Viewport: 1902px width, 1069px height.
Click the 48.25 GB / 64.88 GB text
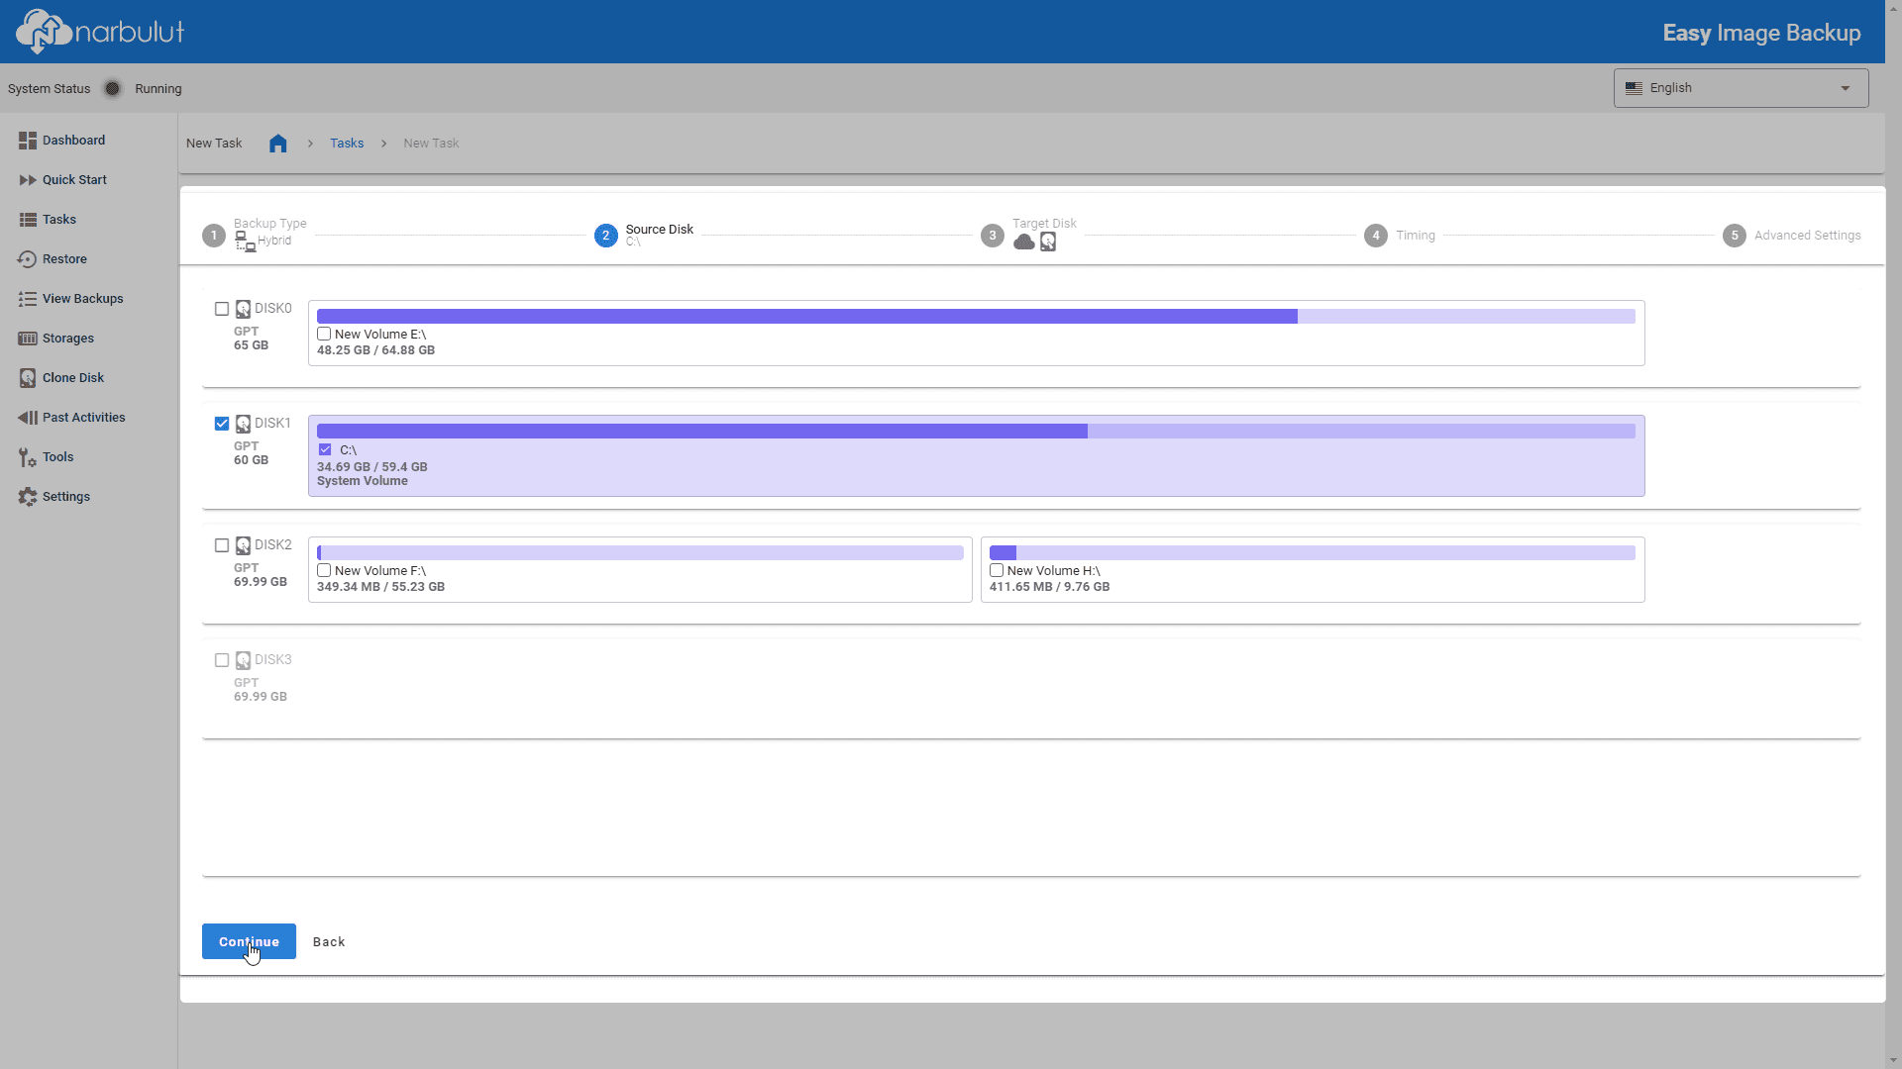(375, 350)
